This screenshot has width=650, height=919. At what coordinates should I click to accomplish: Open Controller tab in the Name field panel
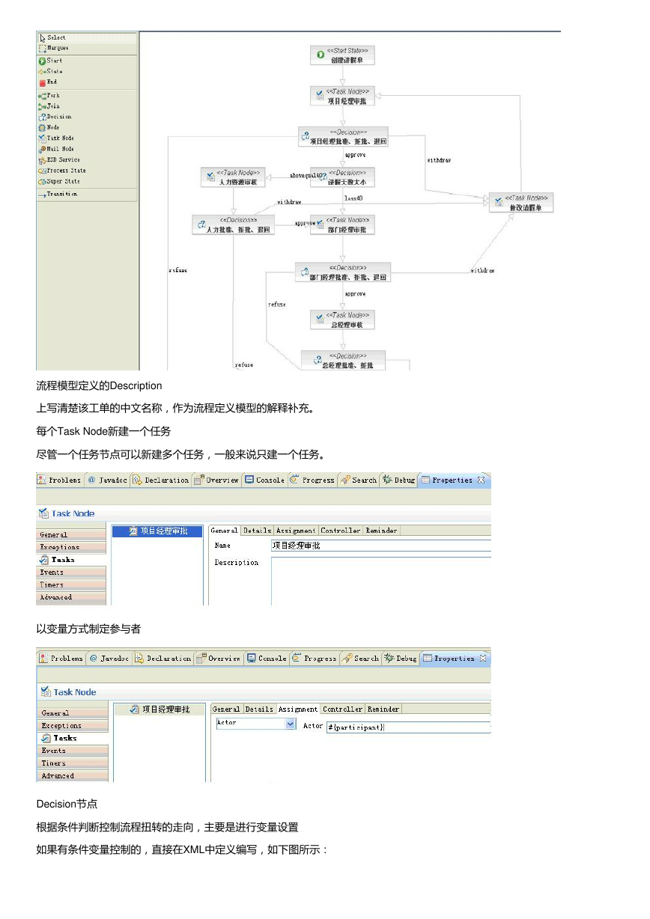coord(341,531)
